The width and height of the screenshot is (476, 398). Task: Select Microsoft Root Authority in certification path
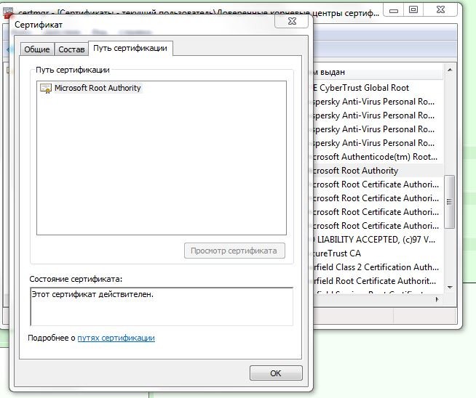coord(98,88)
